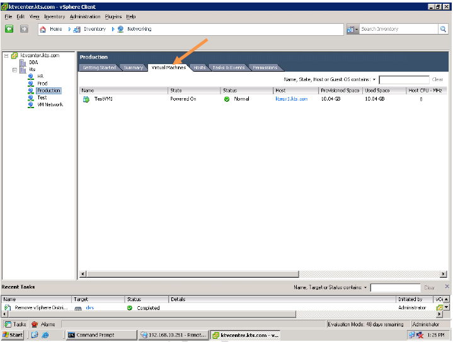Click the Networking globe icon in breadcrumb
This screenshot has width=453, height=342.
[120, 29]
